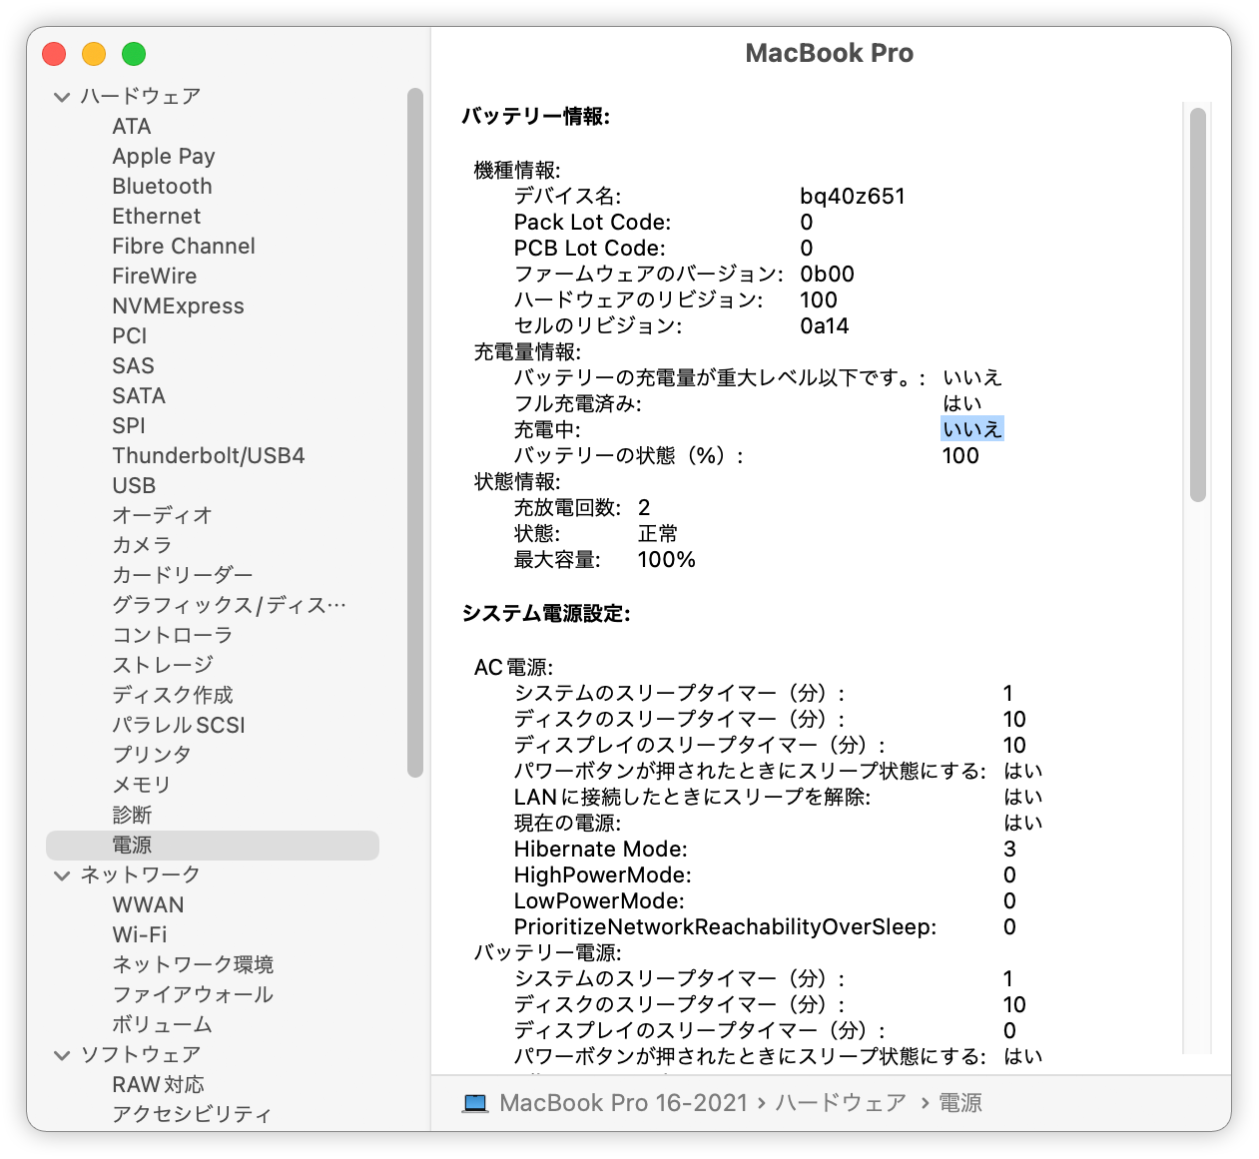Select SATA in sidebar
The image size is (1259, 1159).
139,396
